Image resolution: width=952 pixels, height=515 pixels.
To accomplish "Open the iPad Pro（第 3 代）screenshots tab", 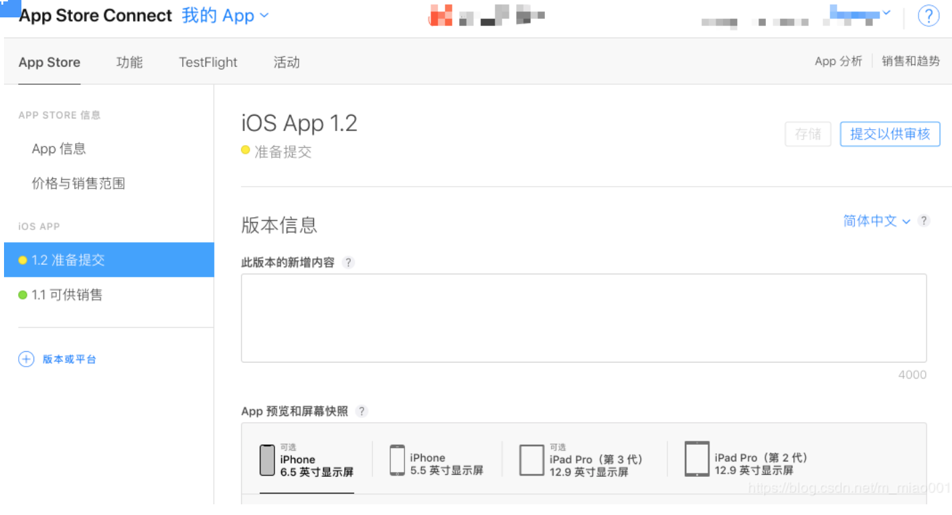I will coord(582,460).
